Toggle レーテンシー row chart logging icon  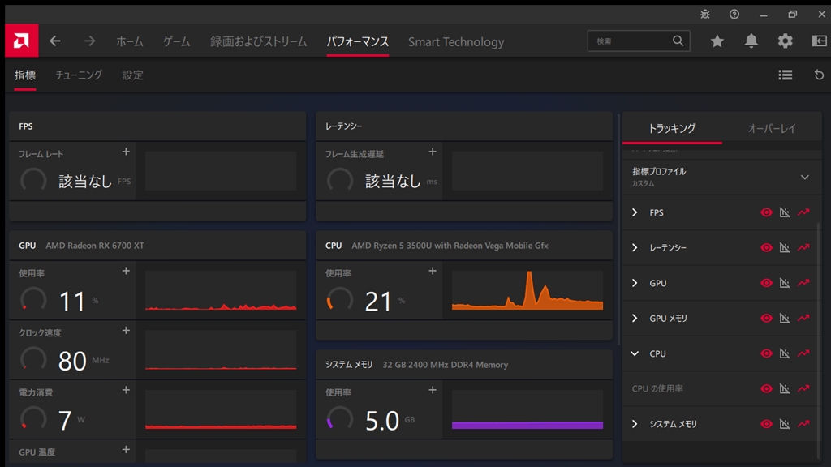coord(785,247)
